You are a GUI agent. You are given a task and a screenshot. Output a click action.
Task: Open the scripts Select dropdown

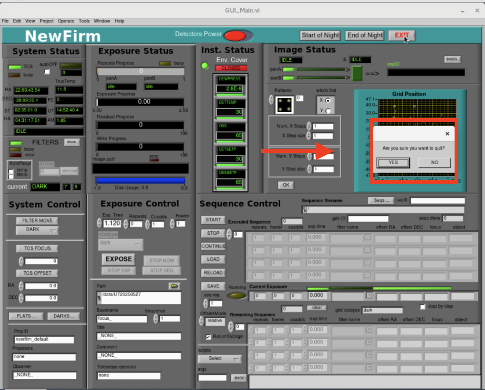coord(219,359)
